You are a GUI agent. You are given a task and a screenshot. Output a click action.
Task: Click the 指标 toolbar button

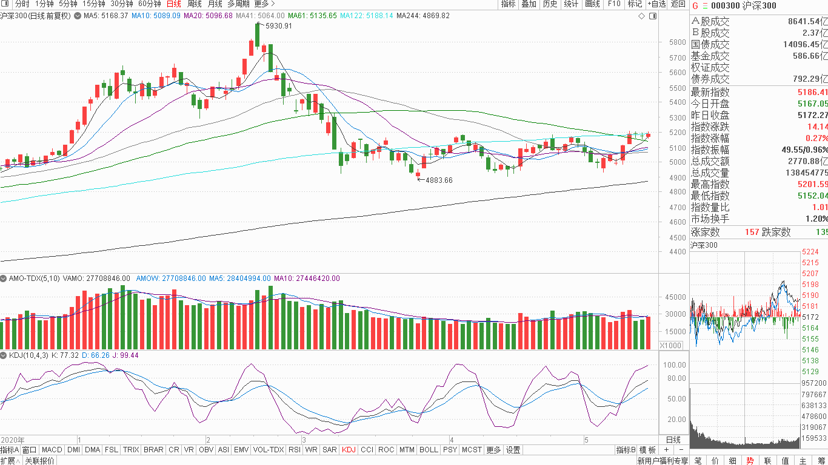[x=508, y=4]
